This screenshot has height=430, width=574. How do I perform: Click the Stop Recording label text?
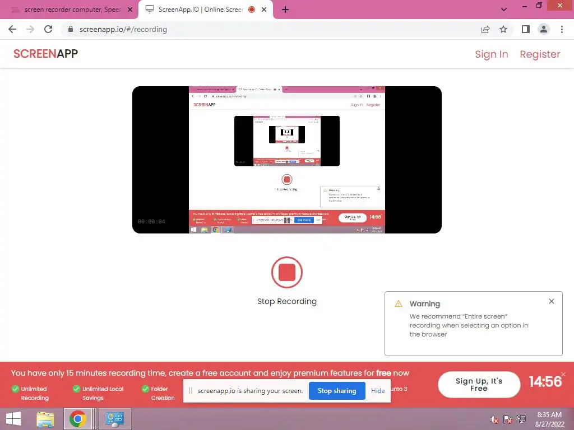point(286,301)
